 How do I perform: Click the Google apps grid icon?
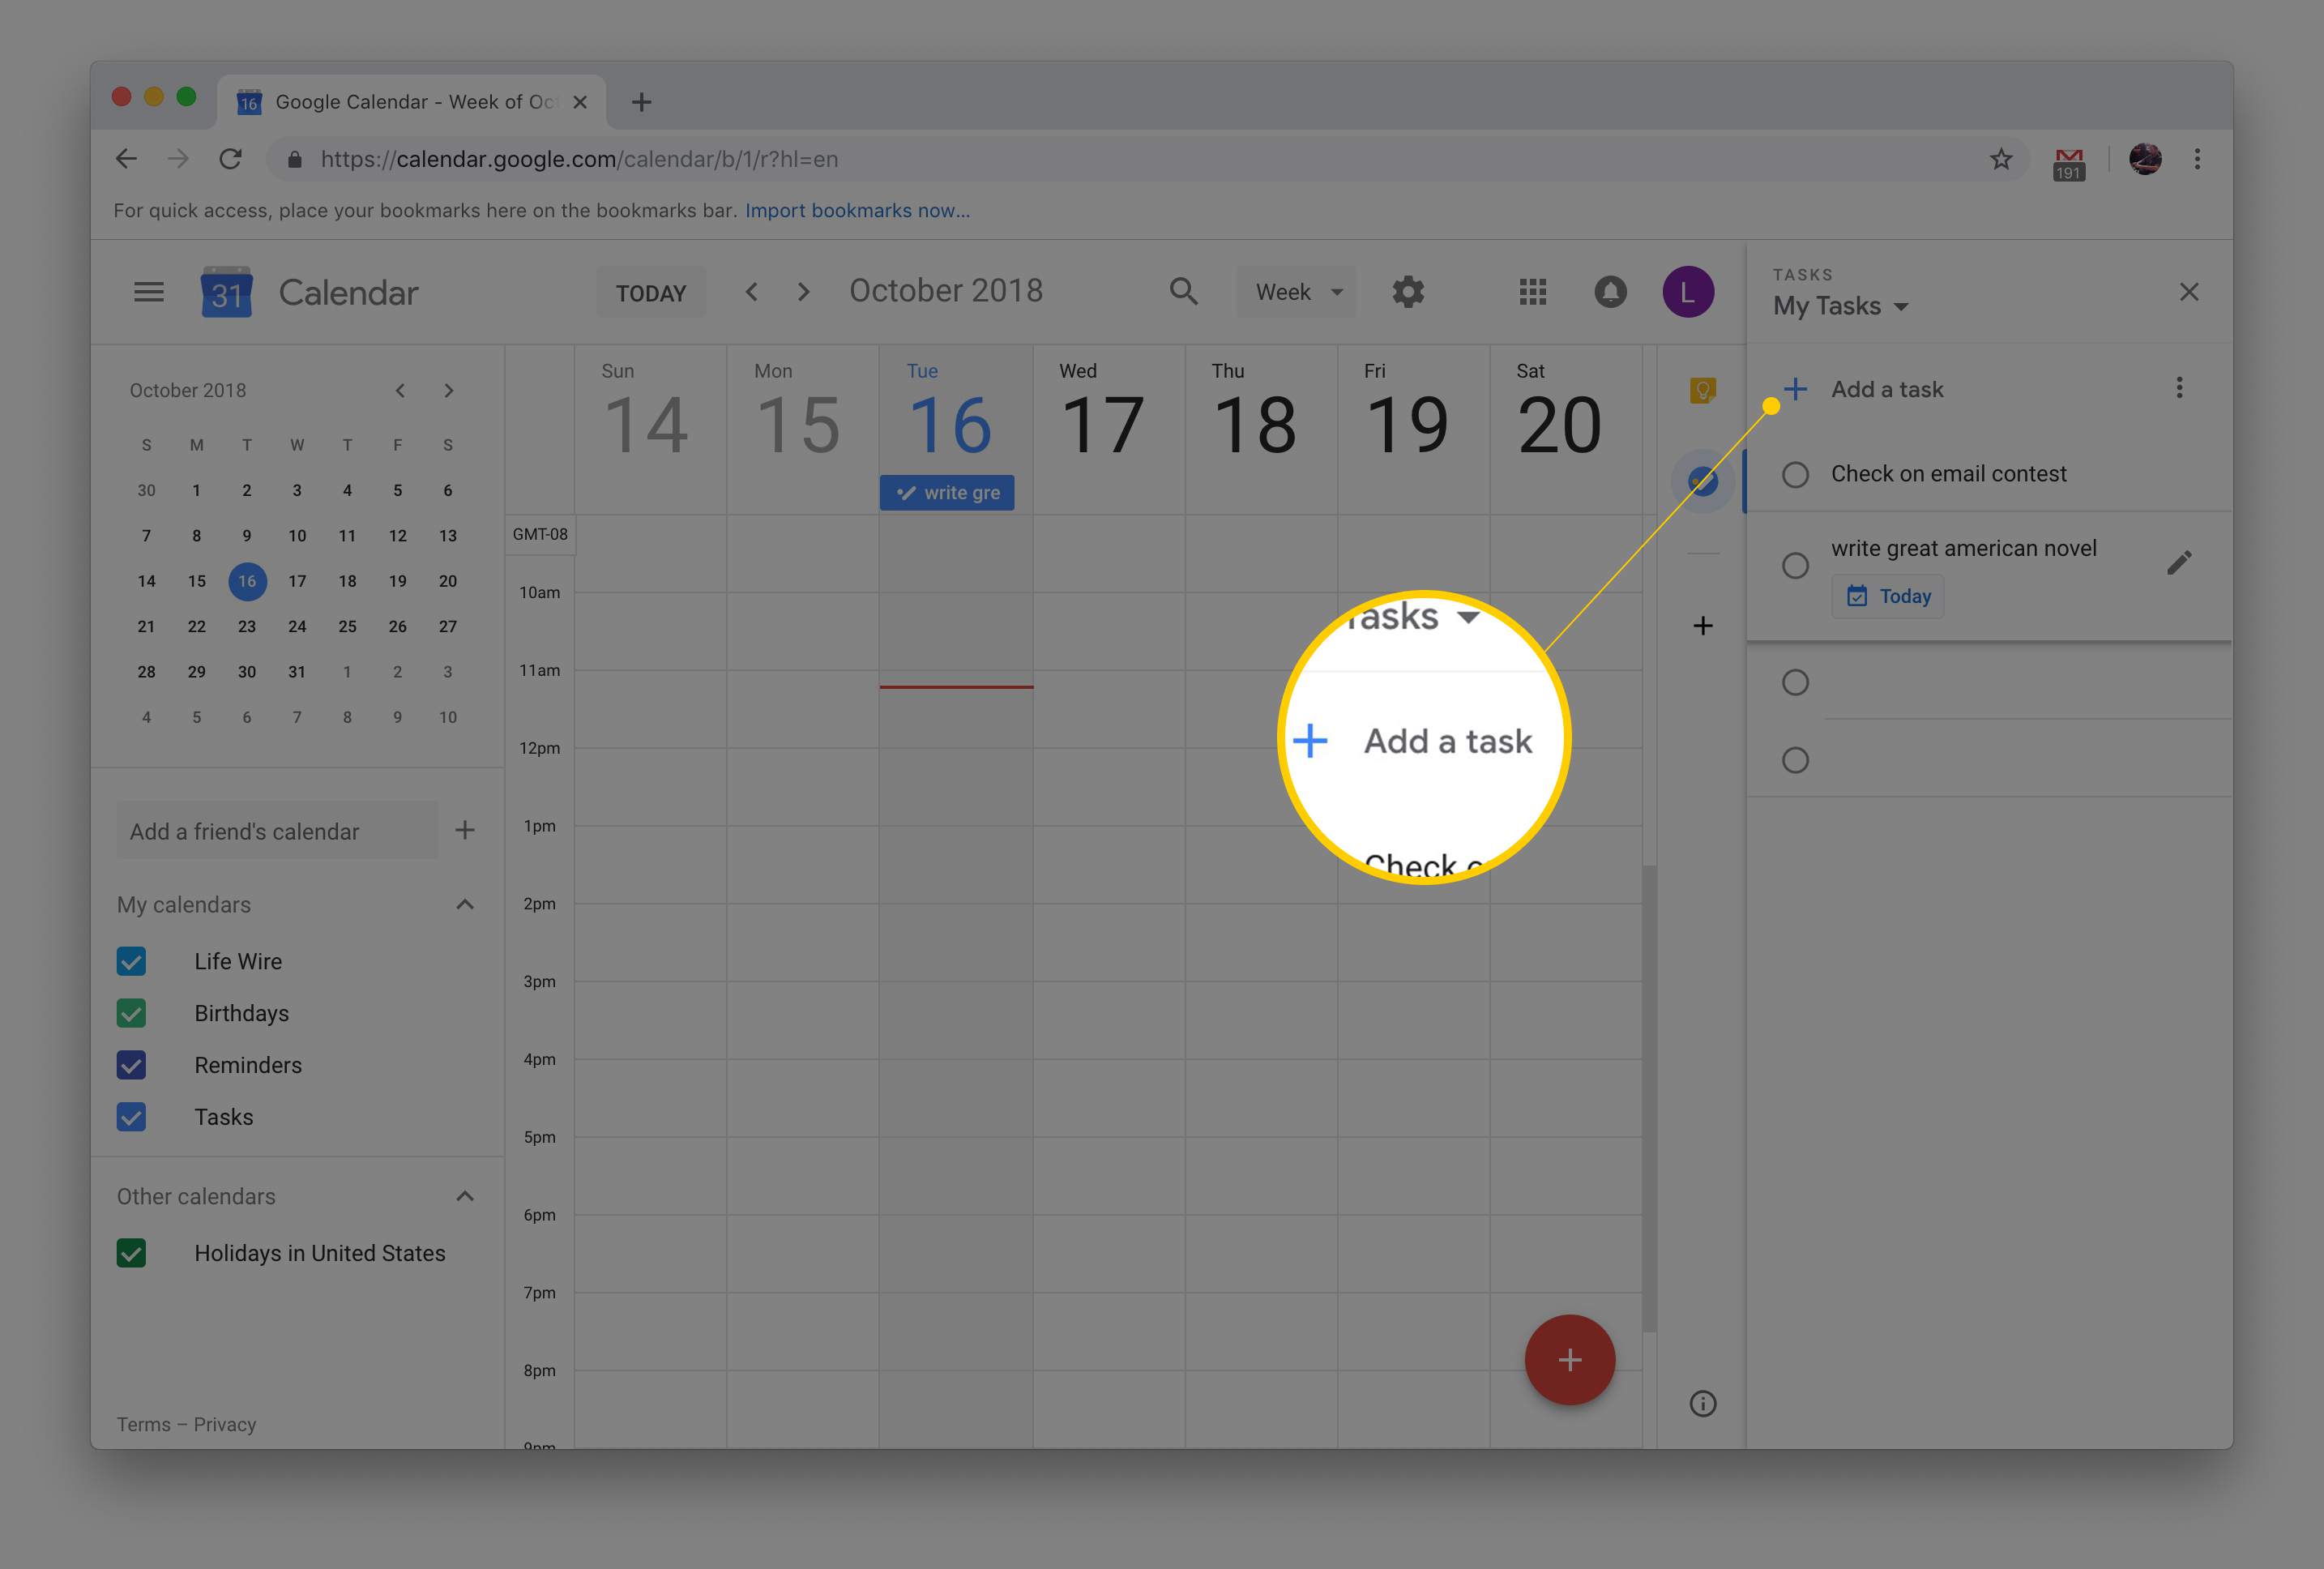[1533, 291]
